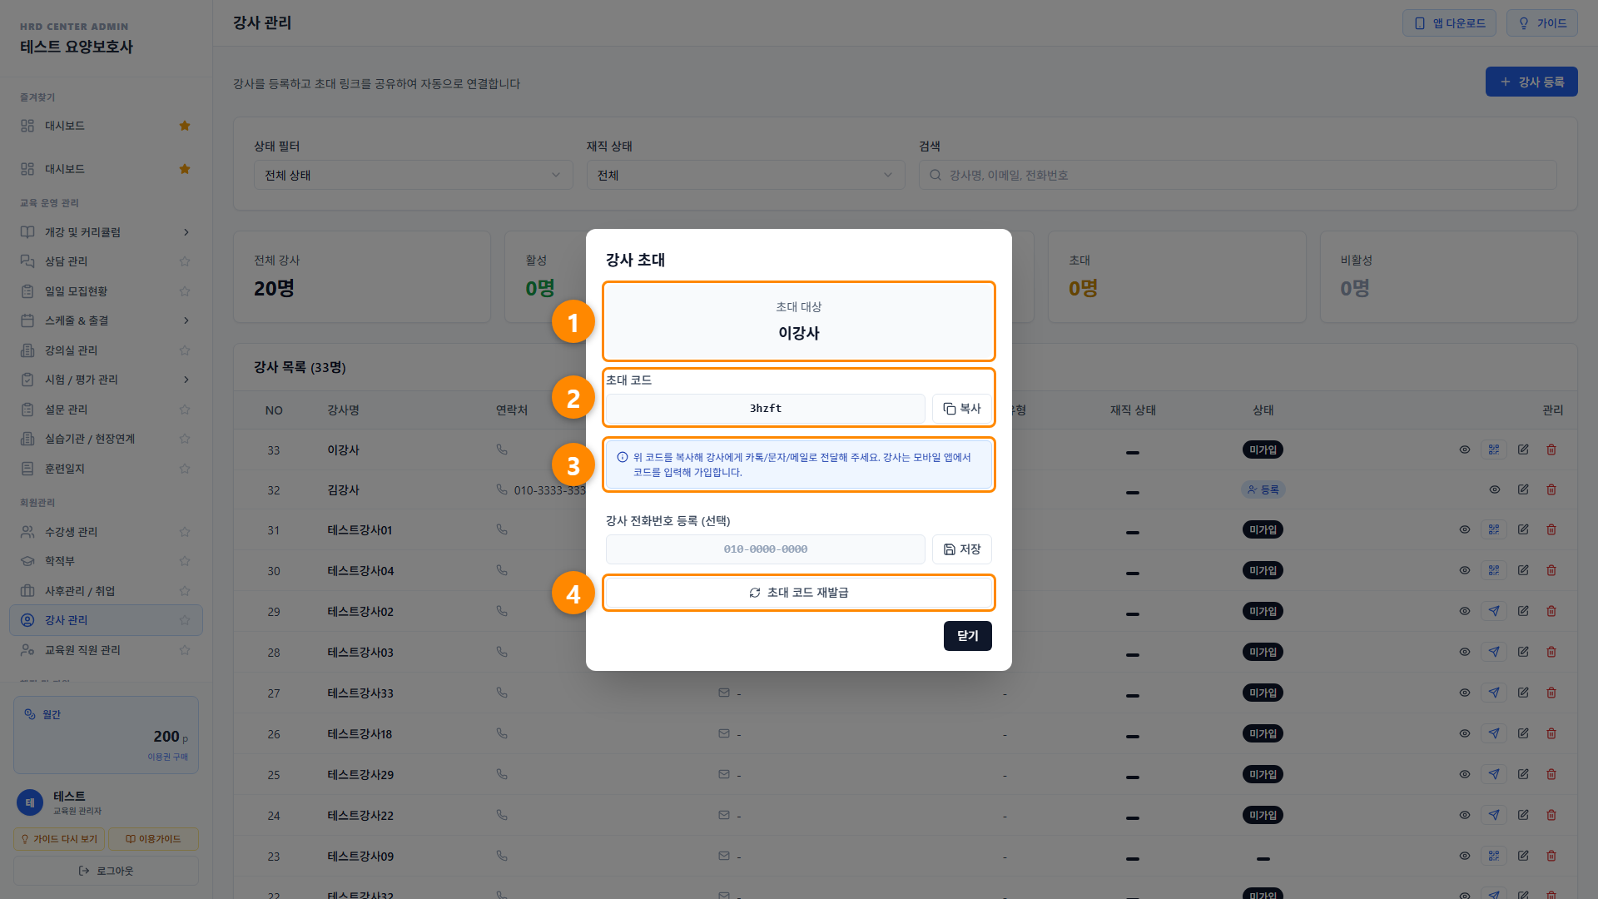Open 상담 관리 in the sidebar
The height and width of the screenshot is (899, 1598).
click(66, 261)
